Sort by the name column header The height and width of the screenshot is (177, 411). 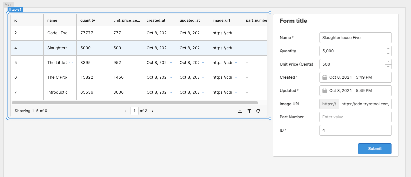pyautogui.click(x=60, y=20)
